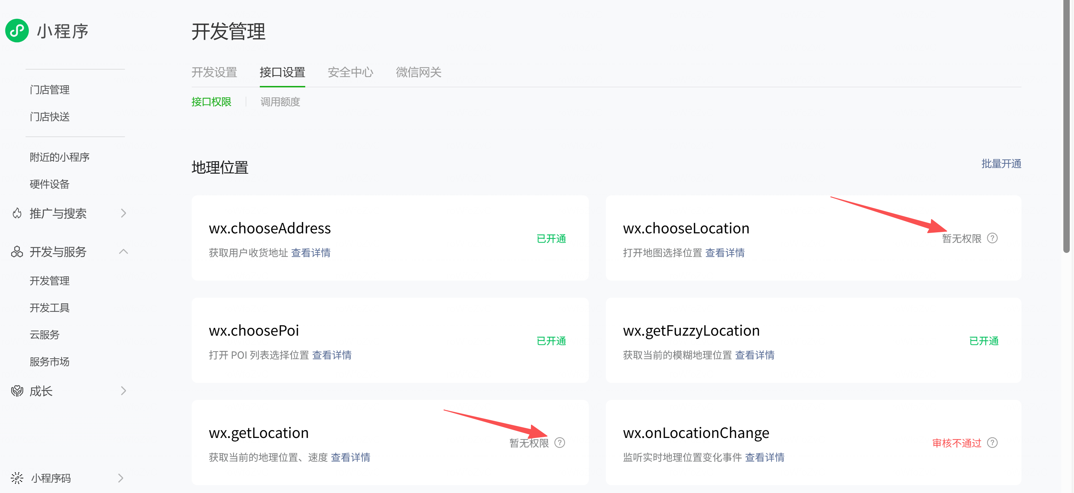Click the 批量开通 link
The height and width of the screenshot is (493, 1074).
point(1001,164)
